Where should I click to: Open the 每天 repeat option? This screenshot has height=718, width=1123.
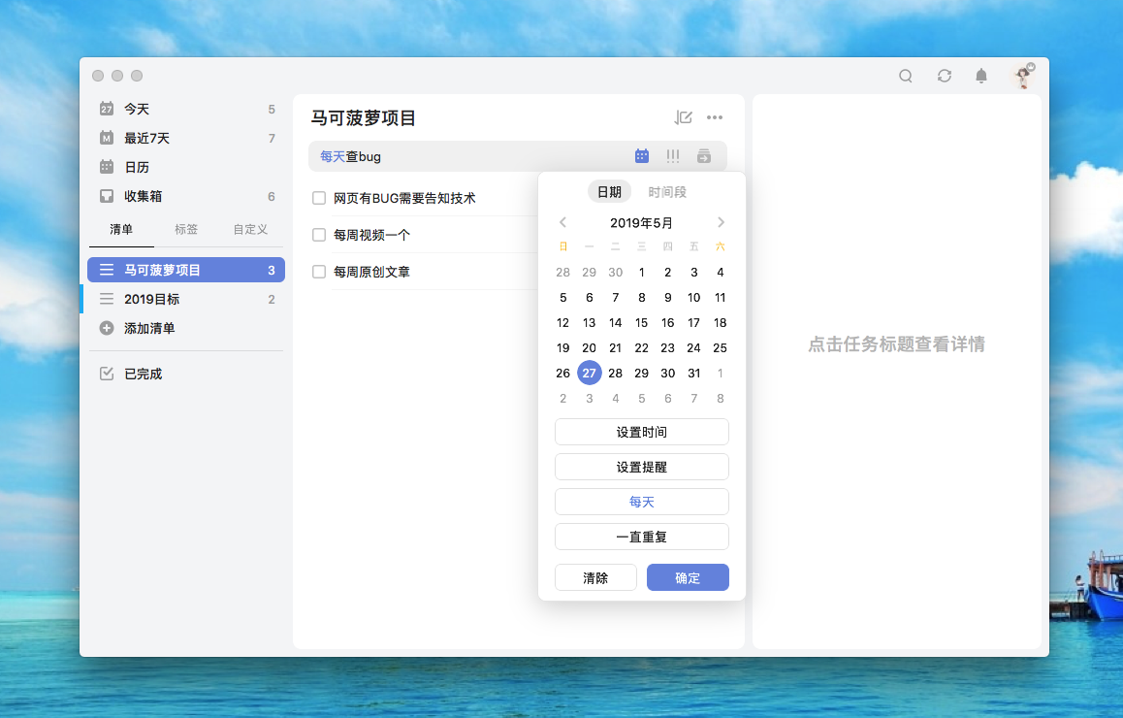tap(642, 502)
